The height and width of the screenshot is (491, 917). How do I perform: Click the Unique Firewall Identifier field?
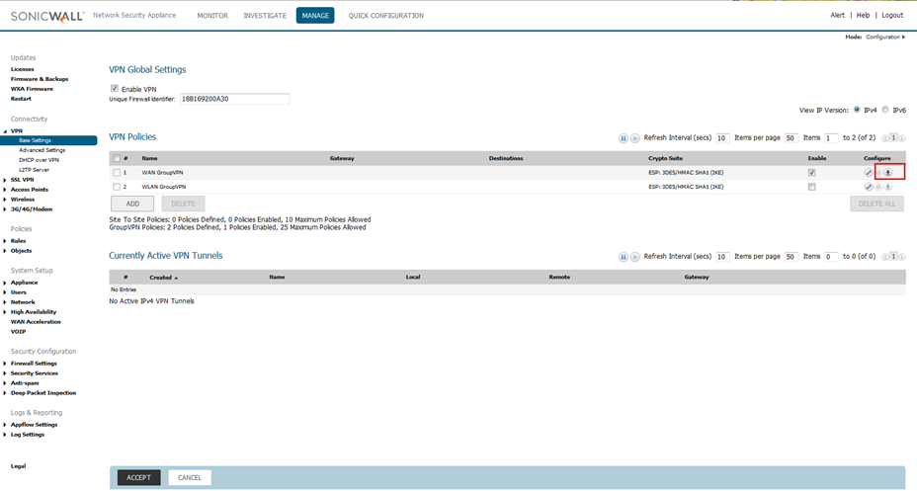click(234, 99)
